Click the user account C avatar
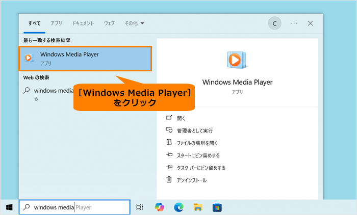 pos(274,23)
